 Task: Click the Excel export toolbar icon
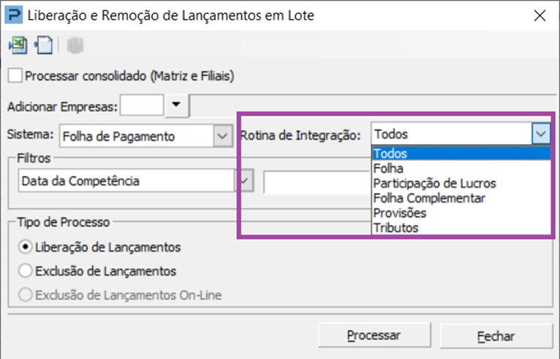click(x=18, y=45)
